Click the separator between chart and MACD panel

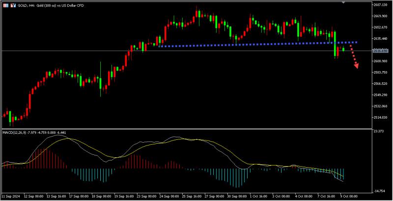point(186,129)
